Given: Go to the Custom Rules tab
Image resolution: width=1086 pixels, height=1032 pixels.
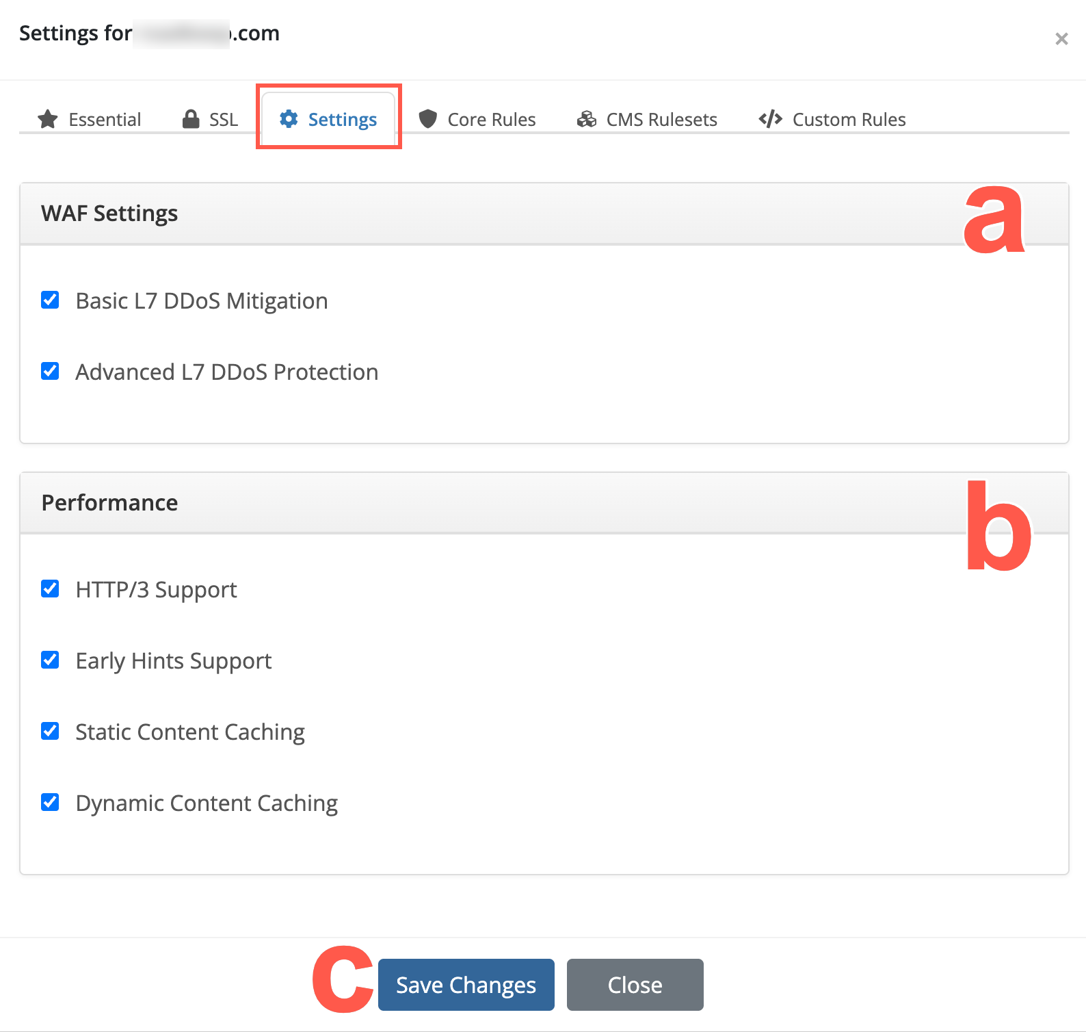Looking at the screenshot, I should 832,119.
